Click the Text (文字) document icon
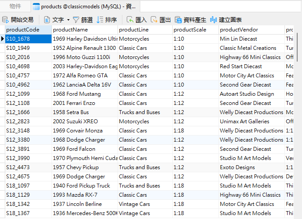 click(47, 20)
